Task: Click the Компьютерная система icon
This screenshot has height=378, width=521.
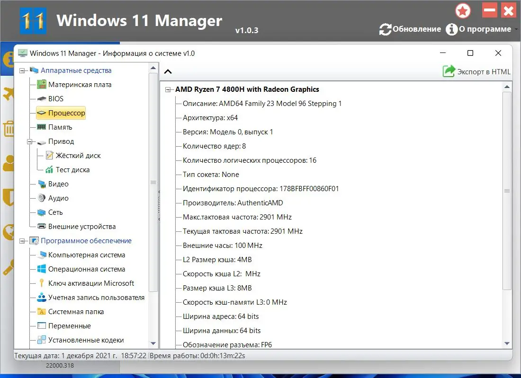Action: (42, 255)
